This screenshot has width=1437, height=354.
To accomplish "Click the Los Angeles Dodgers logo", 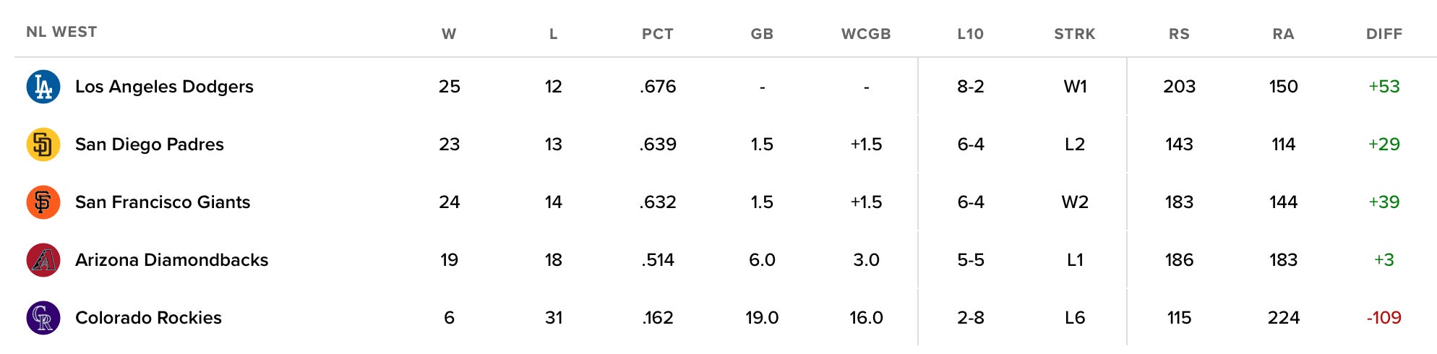I will tap(43, 87).
